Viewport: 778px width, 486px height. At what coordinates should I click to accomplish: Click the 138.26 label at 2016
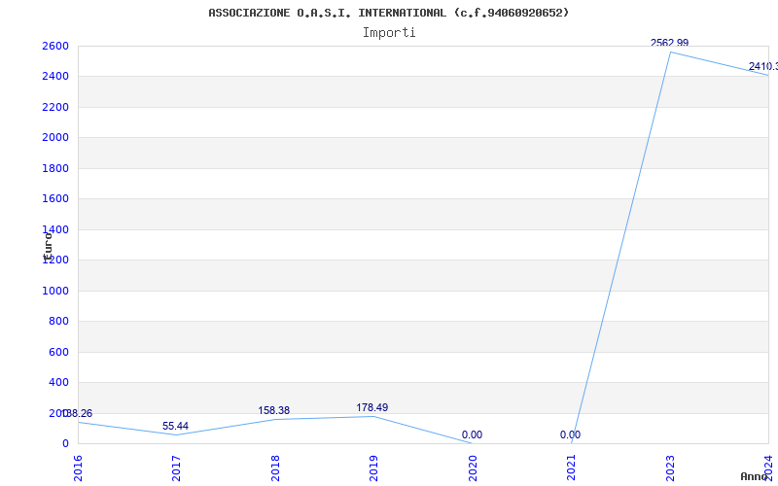pos(77,414)
